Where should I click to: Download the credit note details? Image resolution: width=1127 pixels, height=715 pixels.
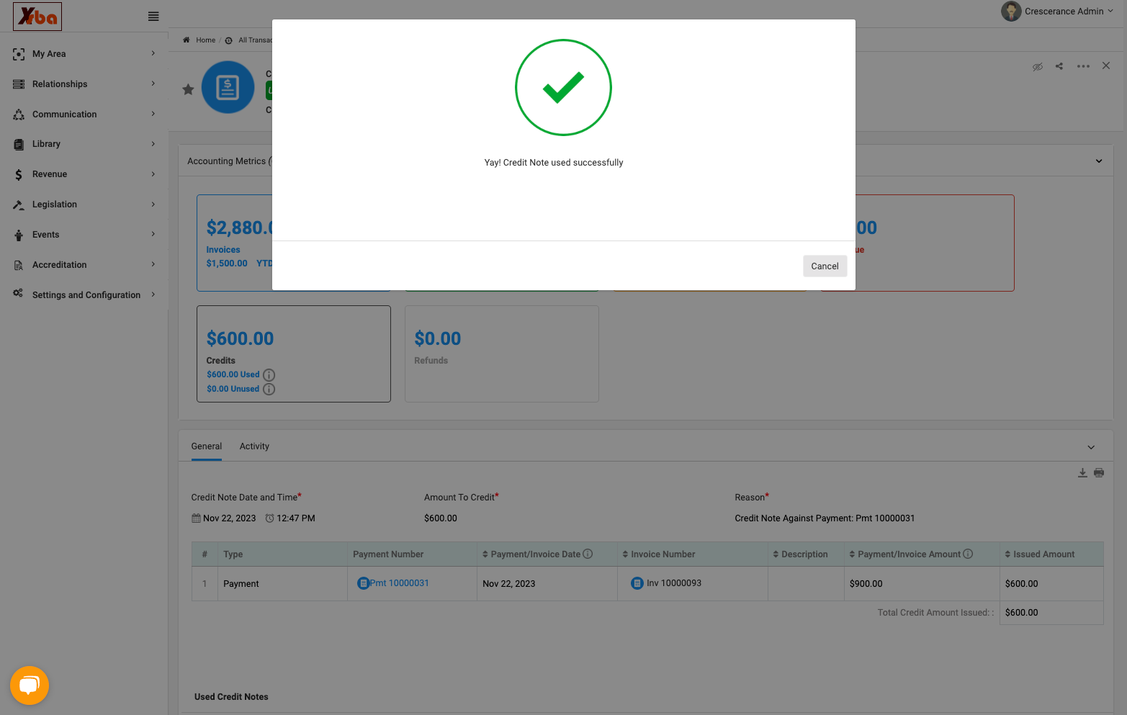(1082, 473)
